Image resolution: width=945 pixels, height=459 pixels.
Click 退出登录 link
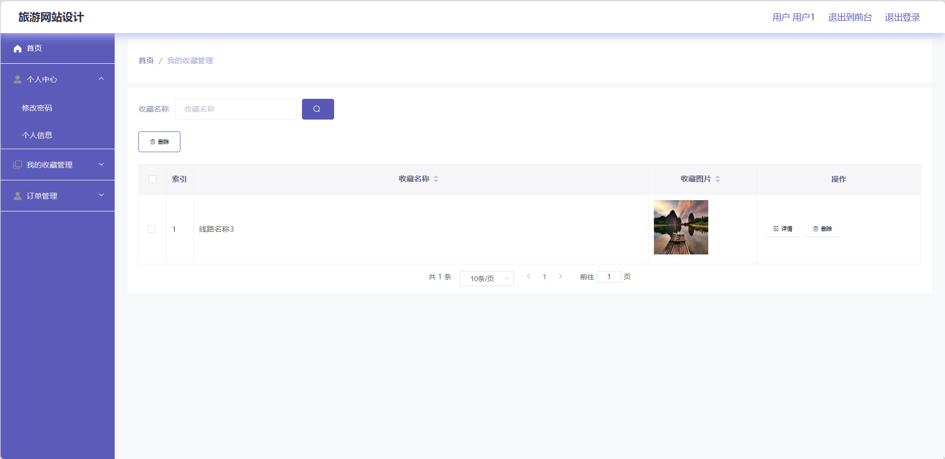(902, 17)
